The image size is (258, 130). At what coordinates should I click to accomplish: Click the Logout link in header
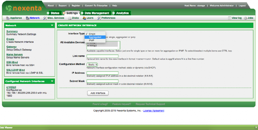(242, 5)
